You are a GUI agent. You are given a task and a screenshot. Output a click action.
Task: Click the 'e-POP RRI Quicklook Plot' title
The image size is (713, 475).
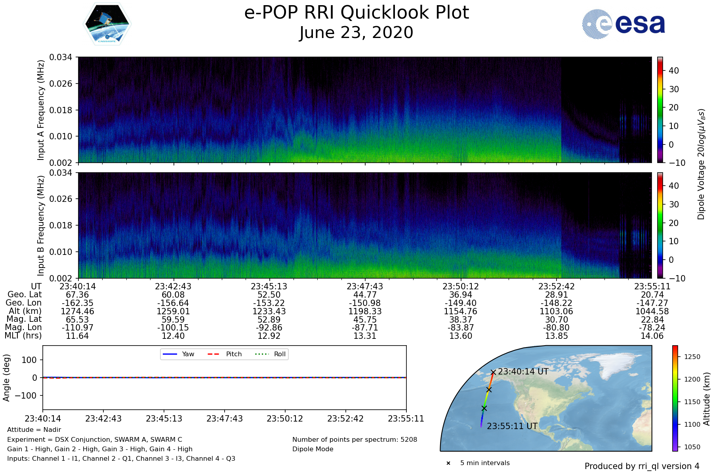[356, 13]
